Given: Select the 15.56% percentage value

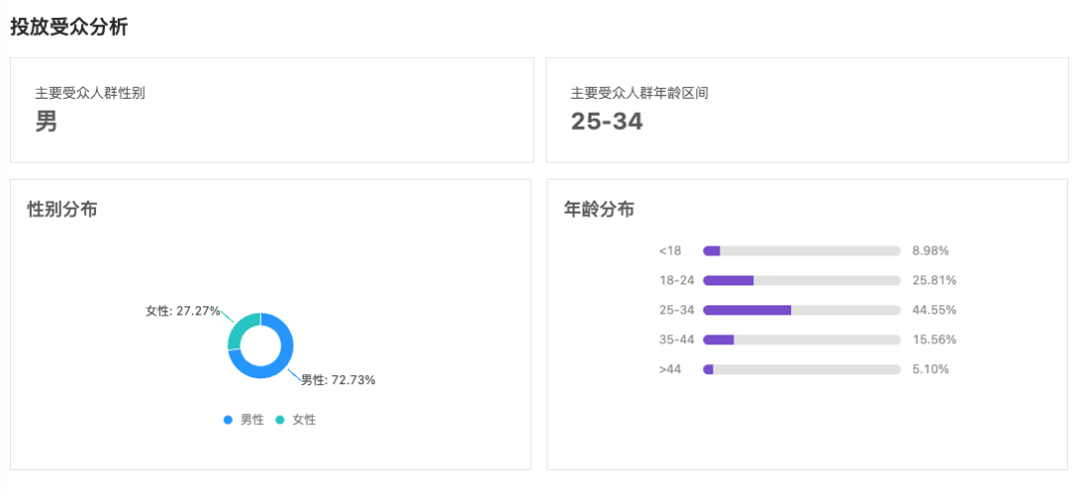Looking at the screenshot, I should (934, 339).
